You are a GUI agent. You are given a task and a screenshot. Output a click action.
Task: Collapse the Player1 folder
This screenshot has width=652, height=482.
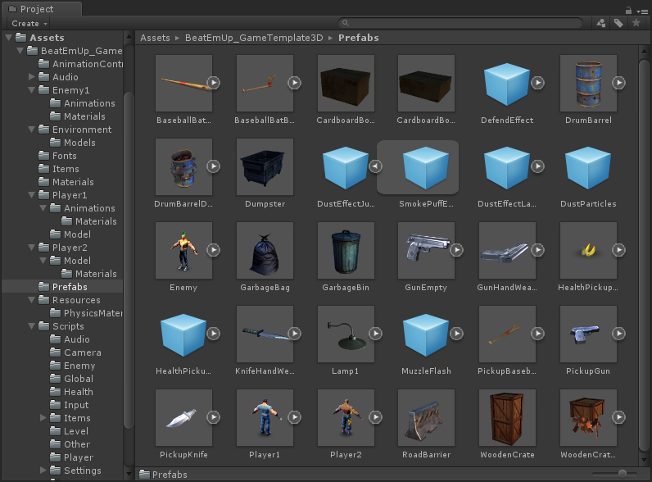[x=32, y=195]
